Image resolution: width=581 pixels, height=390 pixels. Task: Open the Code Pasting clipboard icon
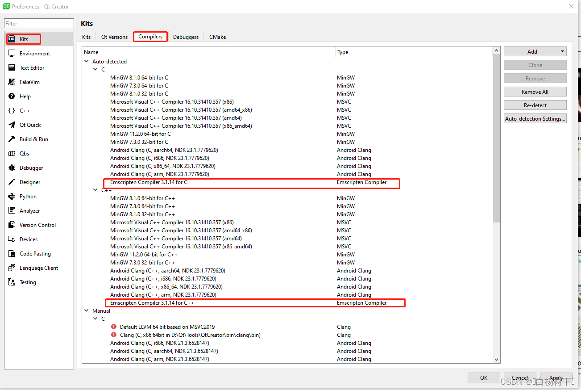[x=12, y=253]
